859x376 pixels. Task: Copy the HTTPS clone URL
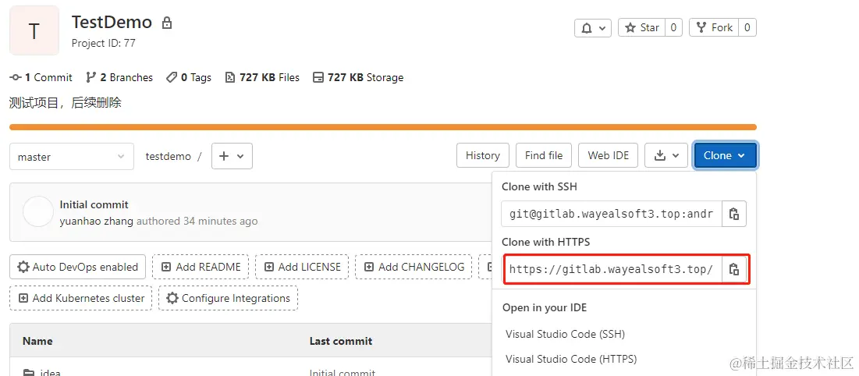point(733,270)
